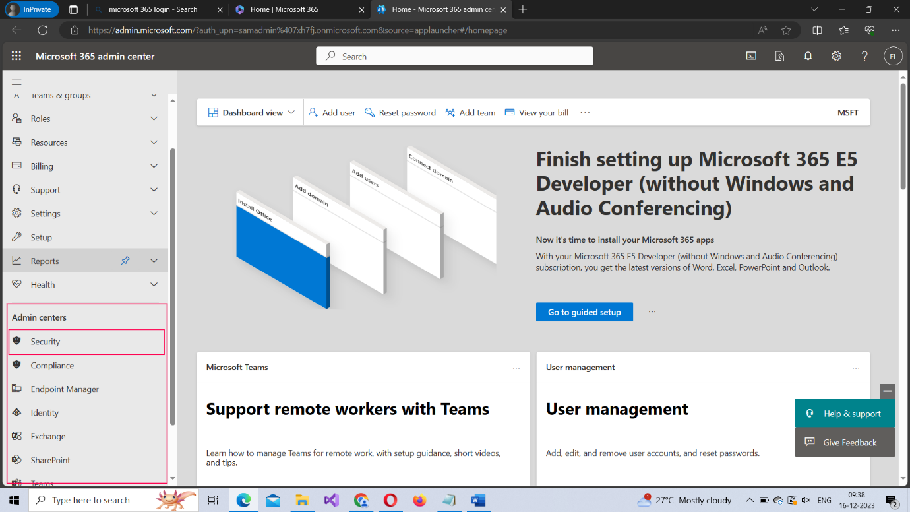Open the SharePoint admin center
The width and height of the screenshot is (910, 512).
pos(86,461)
